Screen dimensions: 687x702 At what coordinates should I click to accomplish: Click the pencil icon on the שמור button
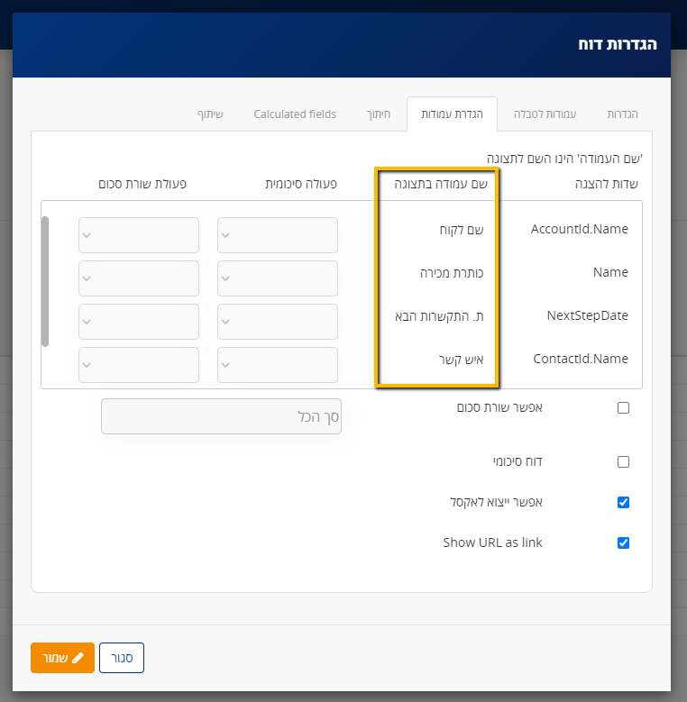pyautogui.click(x=78, y=658)
